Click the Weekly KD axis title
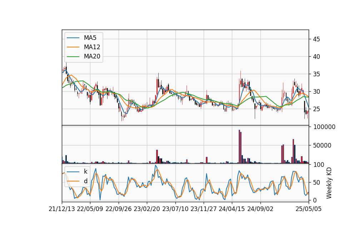Viewport: 343px width, 246px height. point(329,183)
